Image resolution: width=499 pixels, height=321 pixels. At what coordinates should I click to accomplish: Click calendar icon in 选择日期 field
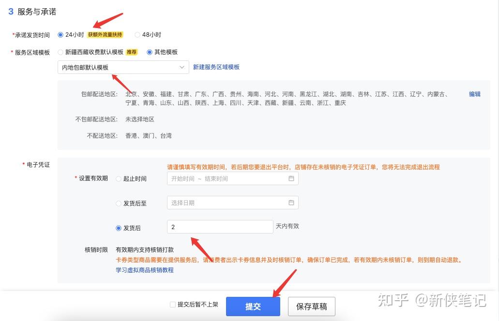[x=291, y=203]
